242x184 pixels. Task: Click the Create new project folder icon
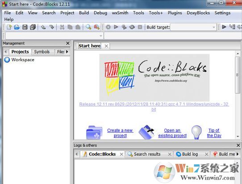(94, 132)
